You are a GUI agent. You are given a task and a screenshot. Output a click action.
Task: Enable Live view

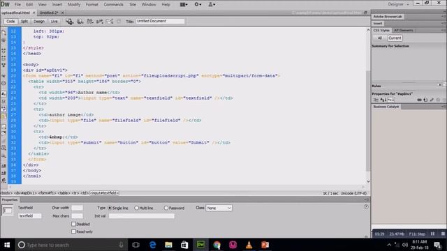[x=54, y=22]
